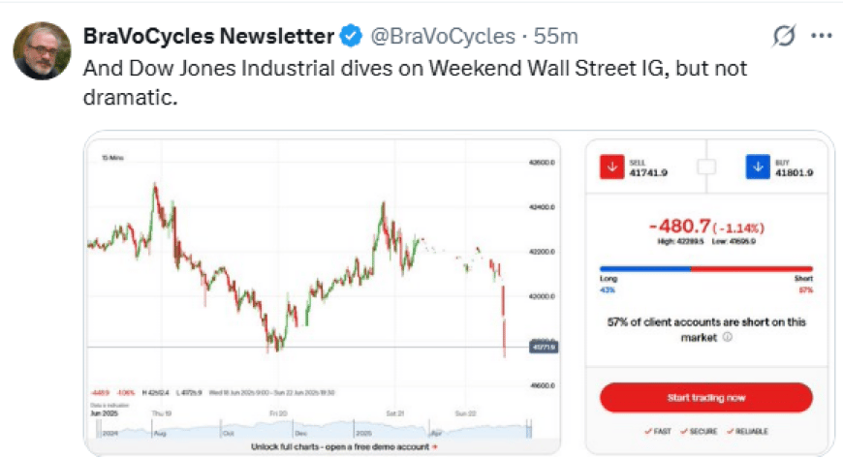843x457 pixels.
Task: Click the current price tag on chart axis
Action: (544, 348)
